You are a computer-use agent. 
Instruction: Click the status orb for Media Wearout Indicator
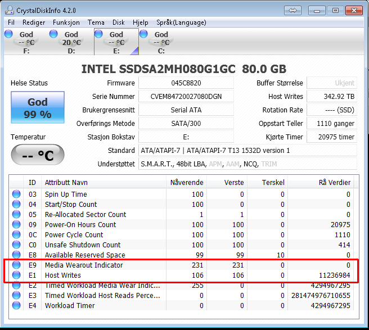click(x=16, y=265)
